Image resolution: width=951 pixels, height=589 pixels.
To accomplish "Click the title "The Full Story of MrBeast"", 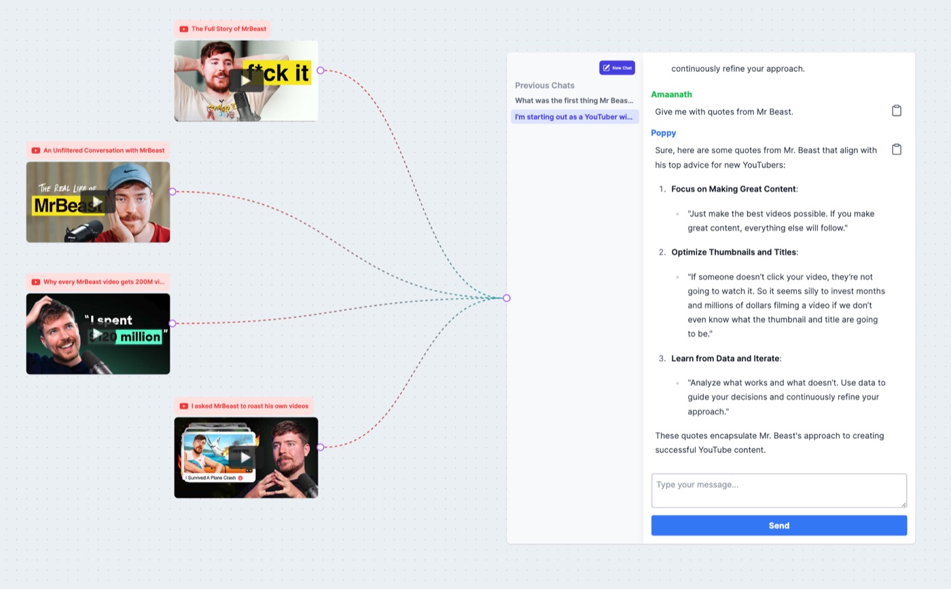I will [229, 29].
